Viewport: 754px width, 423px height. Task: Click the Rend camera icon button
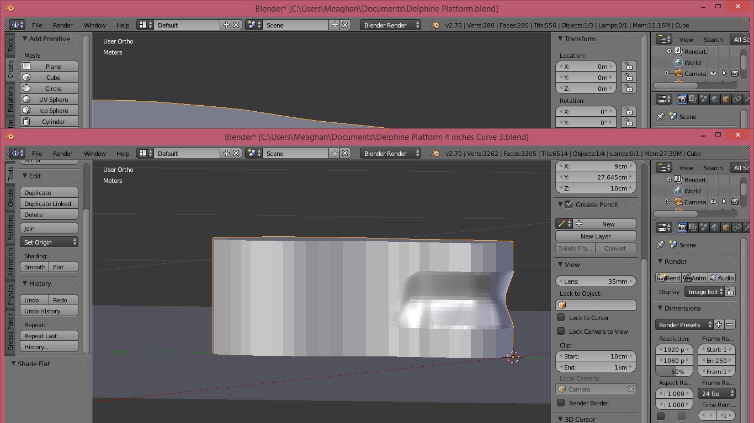[668, 278]
